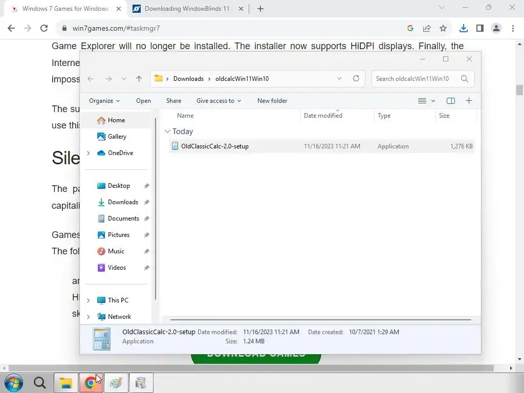
Task: Open Explorer recent locations chevron
Action: point(124,79)
